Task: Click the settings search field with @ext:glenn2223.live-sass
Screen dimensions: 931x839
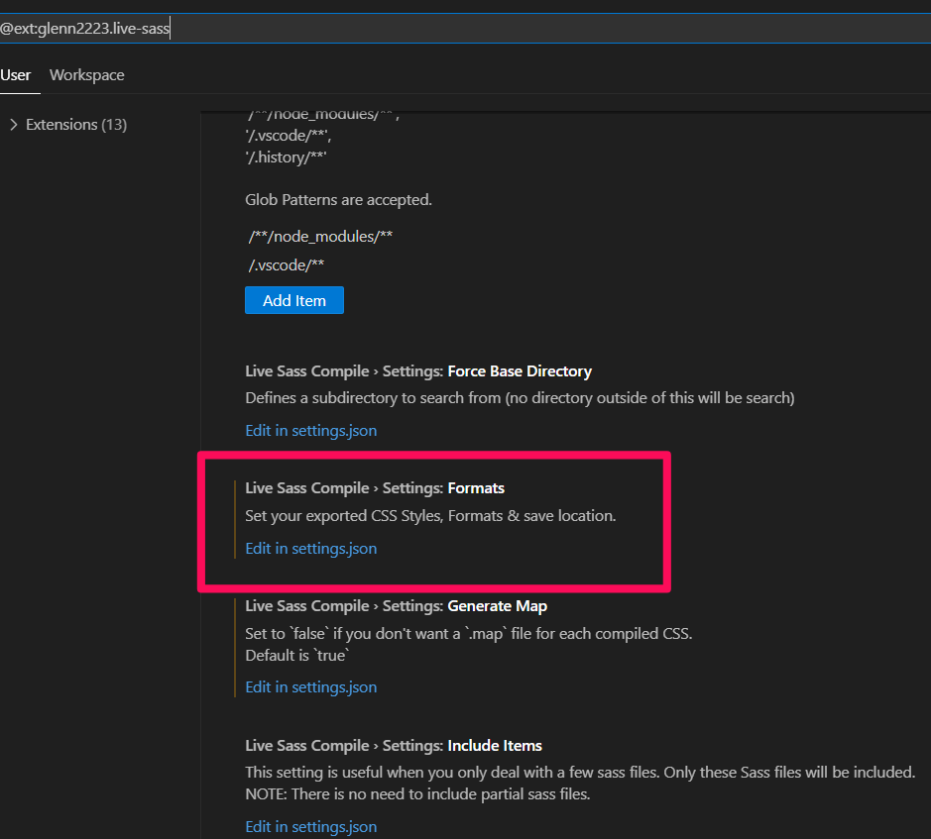Action: (x=466, y=29)
